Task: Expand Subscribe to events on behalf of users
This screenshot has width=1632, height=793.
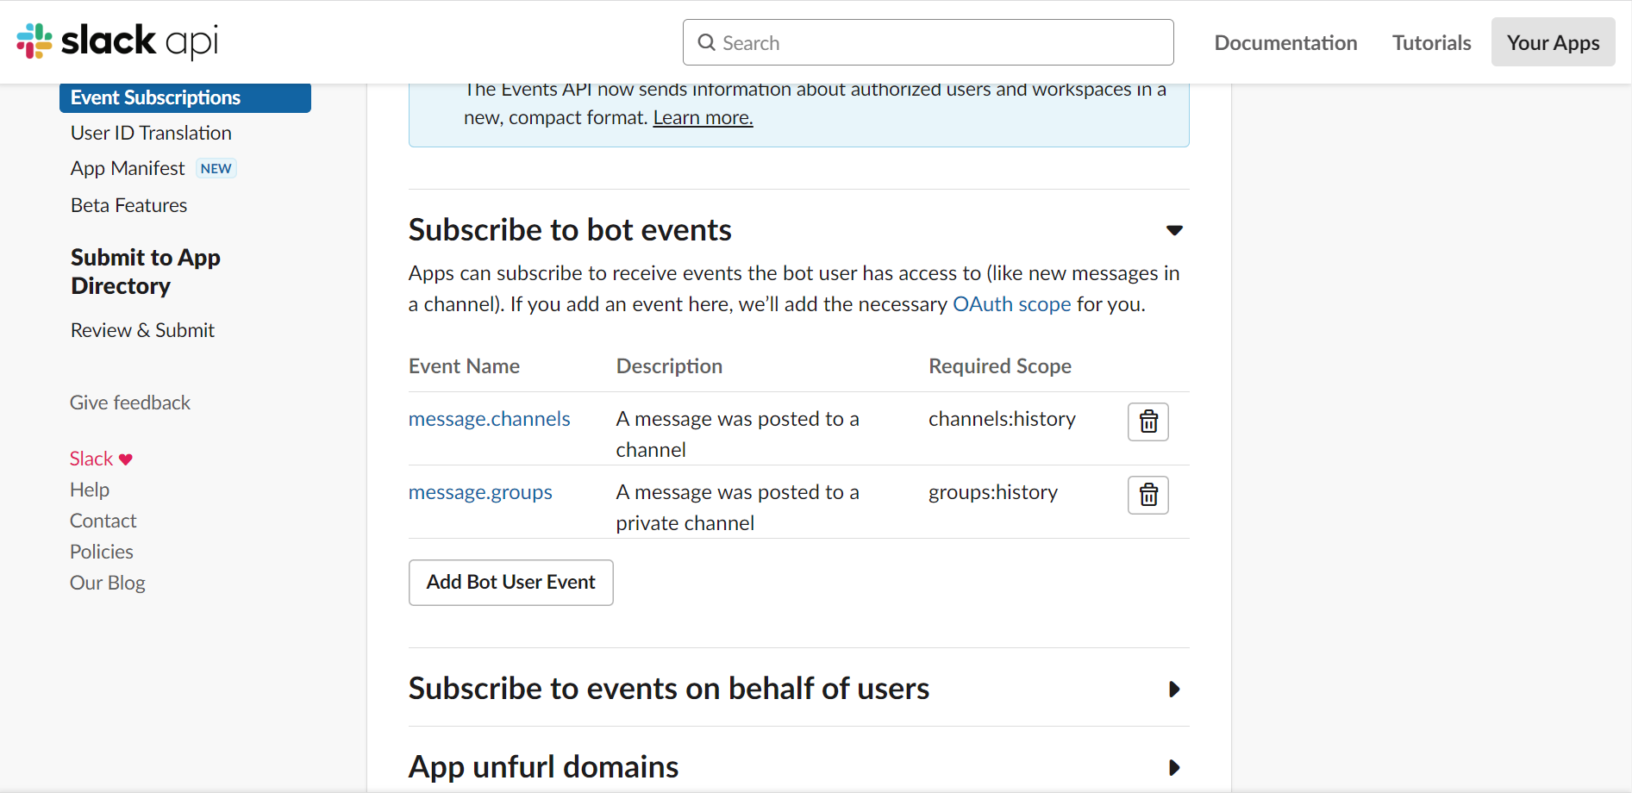Action: [x=1173, y=689]
